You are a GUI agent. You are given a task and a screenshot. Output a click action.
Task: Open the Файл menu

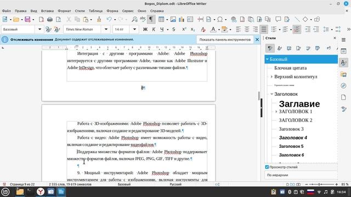pyautogui.click(x=7, y=11)
